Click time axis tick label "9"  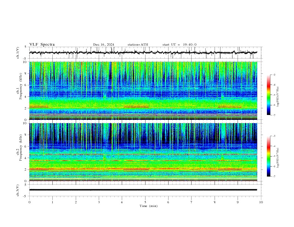(238, 202)
